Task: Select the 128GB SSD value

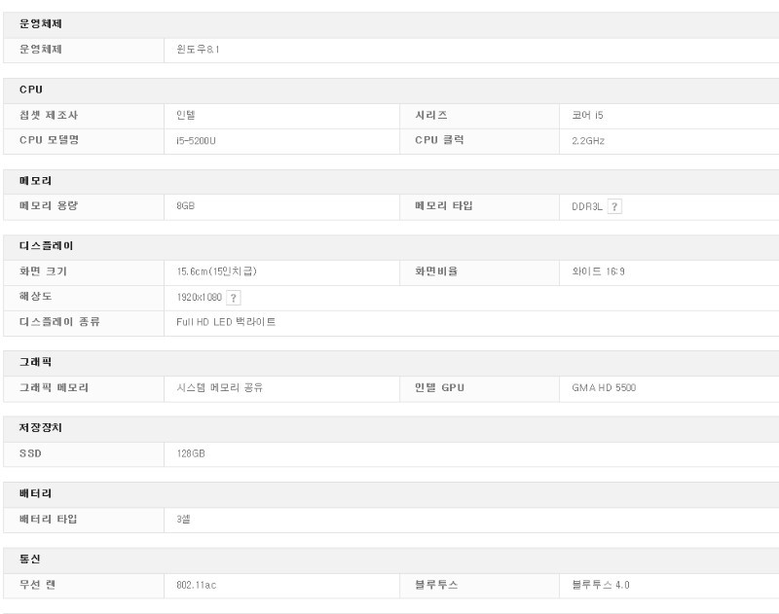Action: (191, 453)
